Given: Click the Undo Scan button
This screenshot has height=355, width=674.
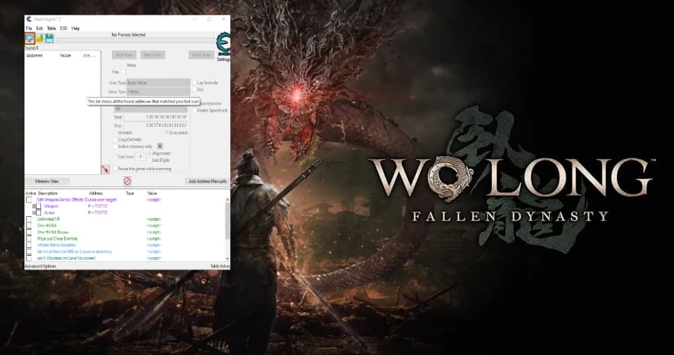Looking at the screenshot, I should pyautogui.click(x=201, y=55).
